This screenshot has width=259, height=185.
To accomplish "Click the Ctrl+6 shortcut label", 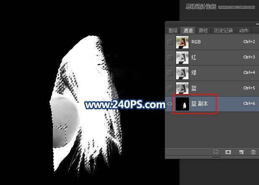I will tap(249, 104).
